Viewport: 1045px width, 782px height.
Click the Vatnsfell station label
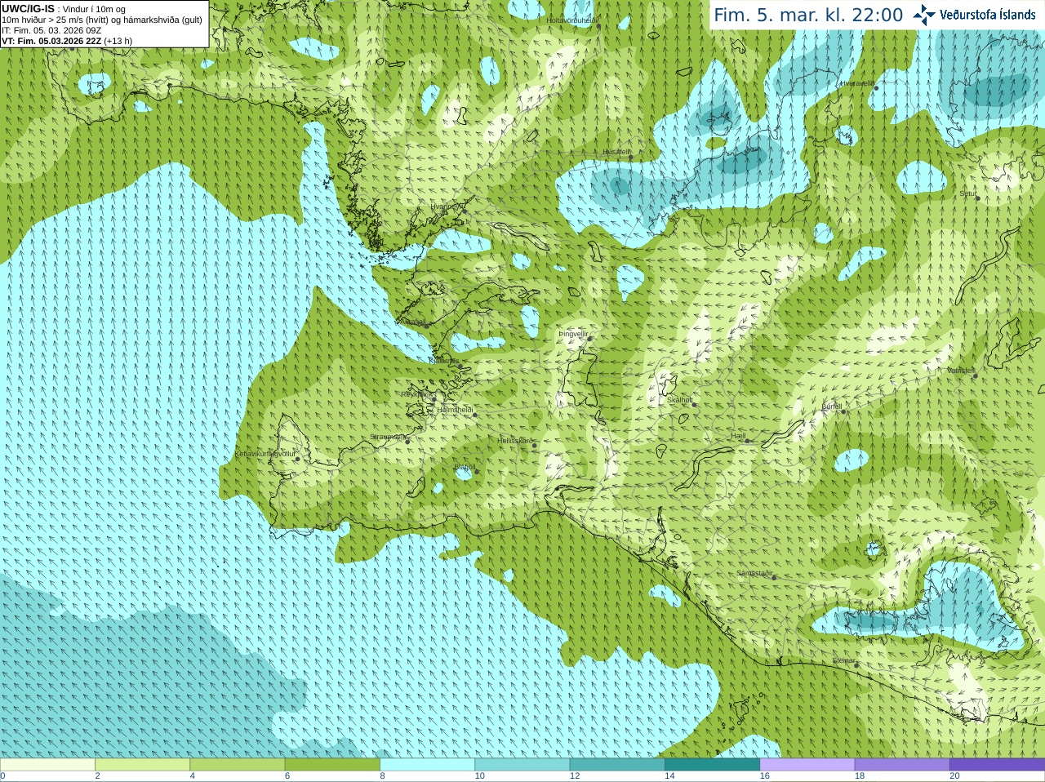[x=961, y=371]
